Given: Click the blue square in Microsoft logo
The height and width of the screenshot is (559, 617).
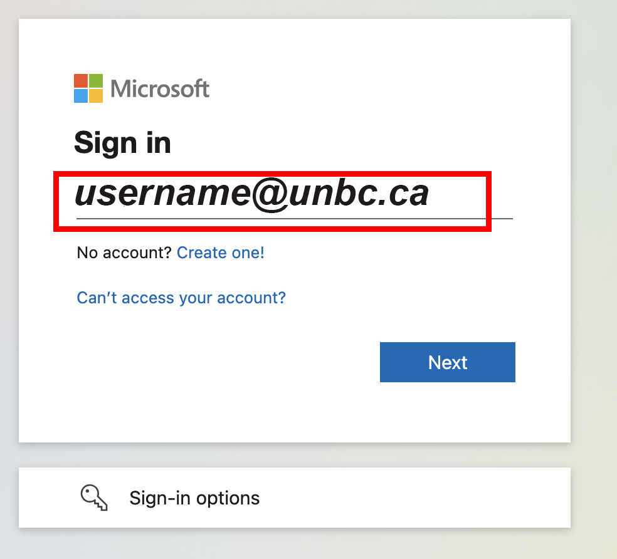Looking at the screenshot, I should (x=81, y=96).
